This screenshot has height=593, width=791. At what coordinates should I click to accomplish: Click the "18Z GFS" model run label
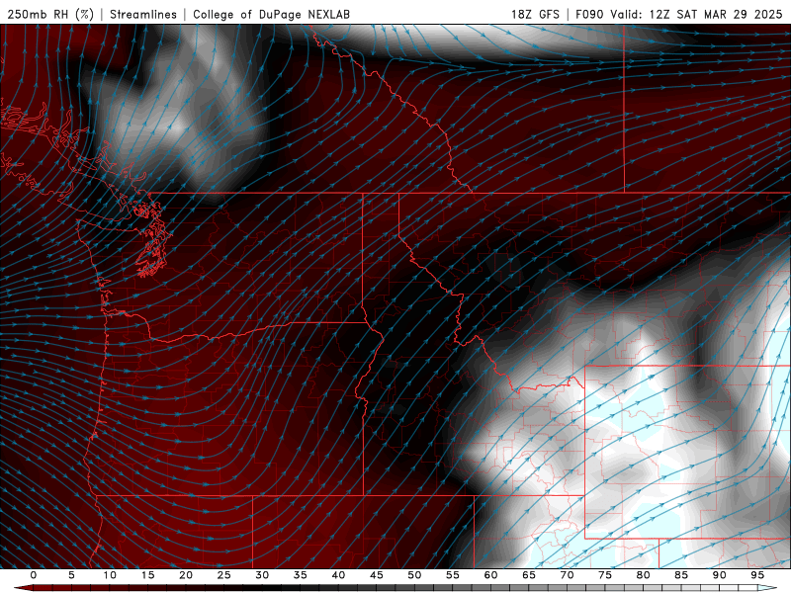click(535, 14)
